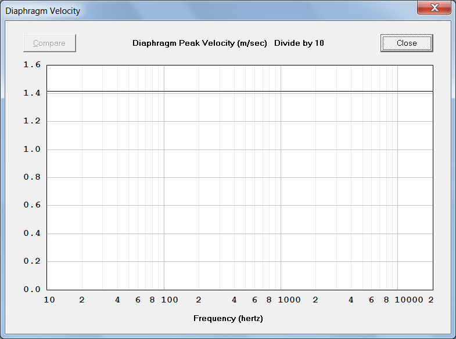Click the disabled Compare button
The image size is (456, 339).
coord(49,43)
